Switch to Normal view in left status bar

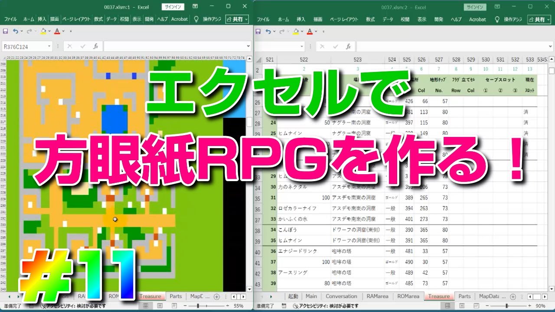[146, 306]
